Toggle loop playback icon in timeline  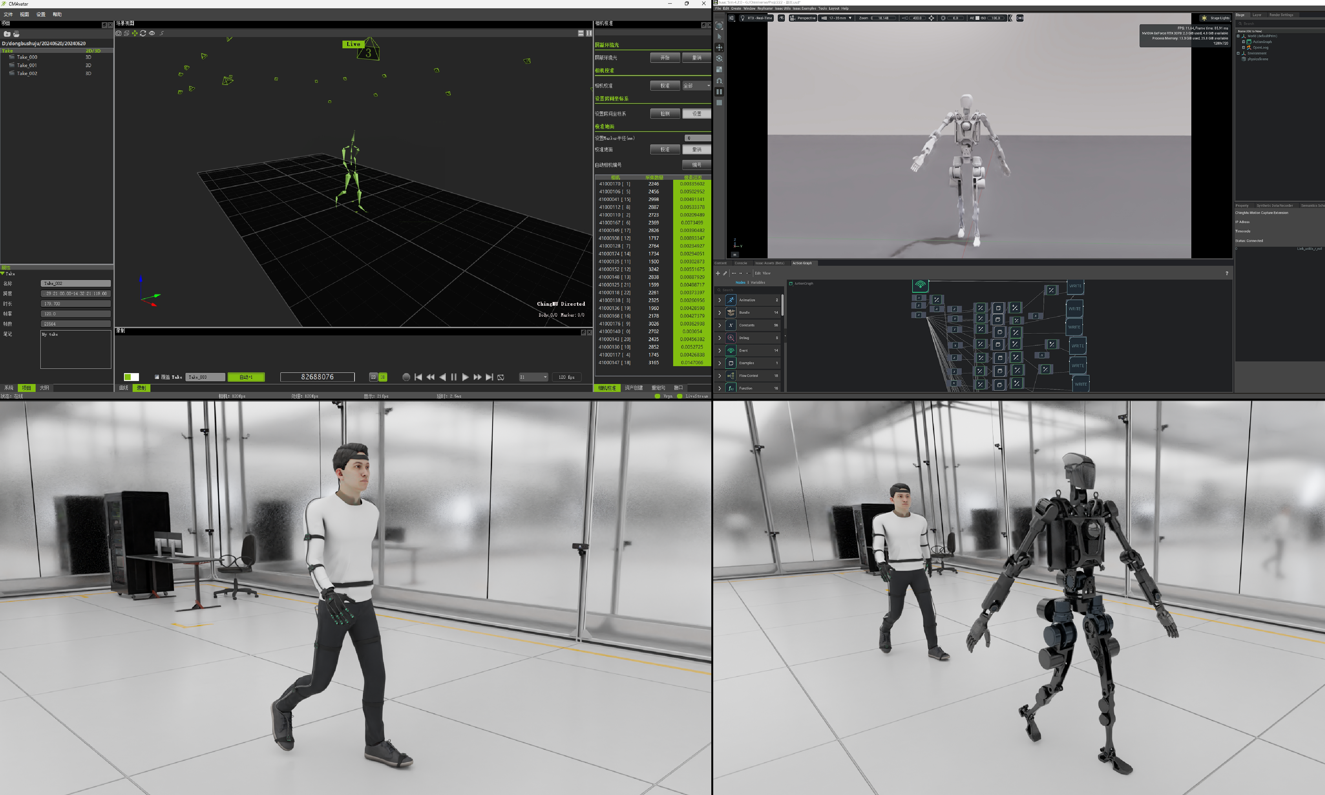[500, 378]
